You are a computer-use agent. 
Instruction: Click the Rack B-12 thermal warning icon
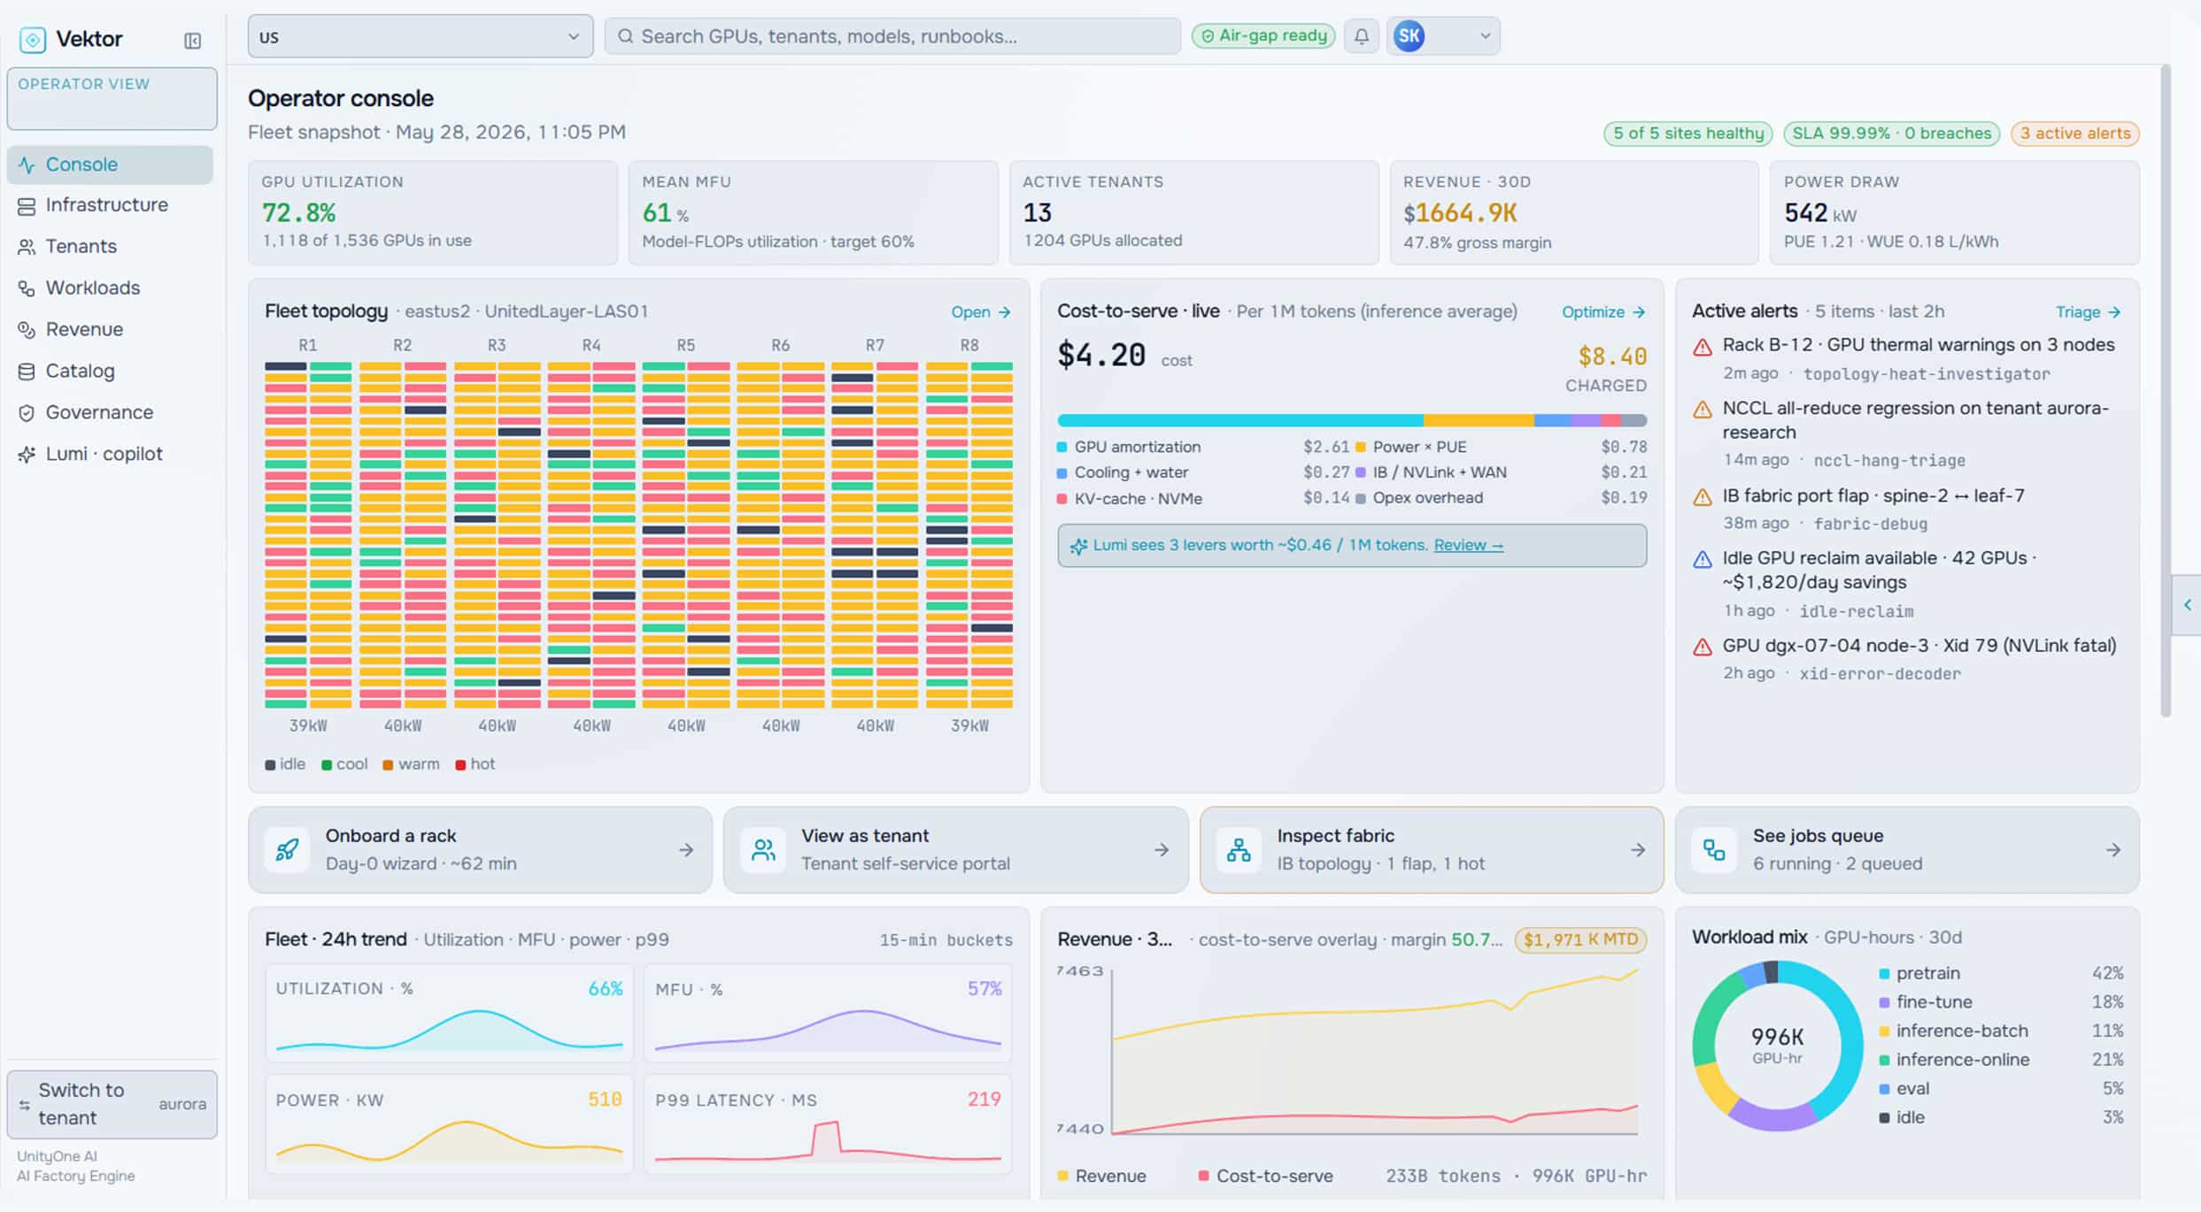pos(1703,347)
